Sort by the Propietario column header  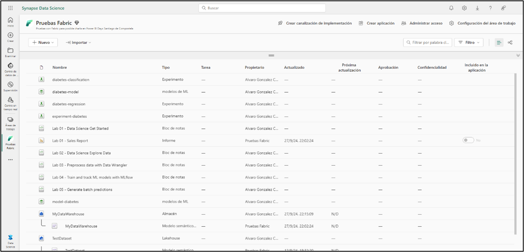click(255, 68)
